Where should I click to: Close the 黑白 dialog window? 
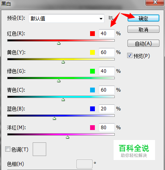155,2
